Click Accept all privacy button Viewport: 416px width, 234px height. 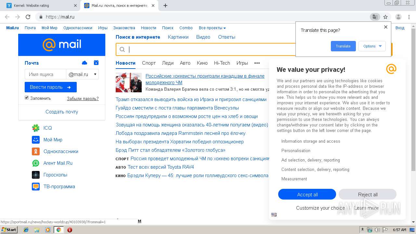(307, 194)
